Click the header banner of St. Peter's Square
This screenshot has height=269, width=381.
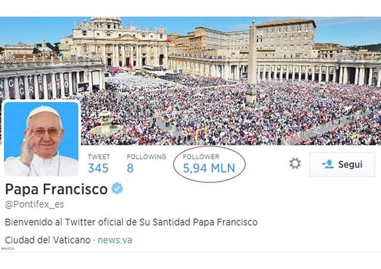[190, 81]
